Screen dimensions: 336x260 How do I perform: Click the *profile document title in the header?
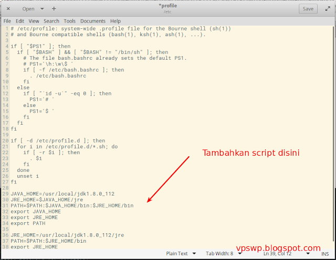(x=168, y=6)
